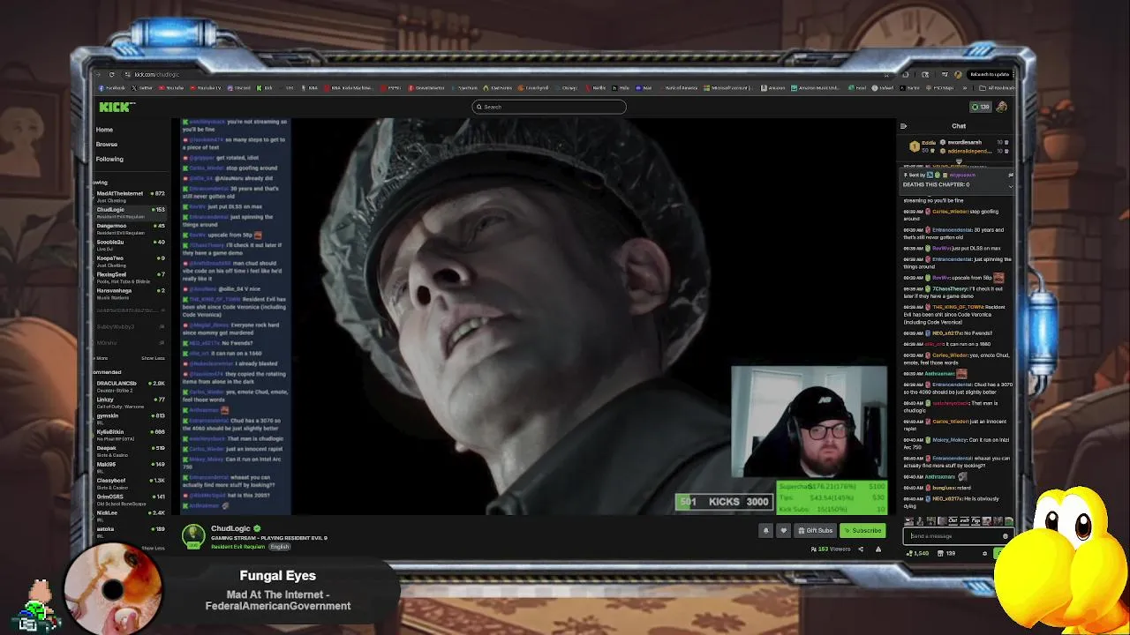Click the '153 Viewers' count
The image size is (1130, 635).
tap(831, 549)
